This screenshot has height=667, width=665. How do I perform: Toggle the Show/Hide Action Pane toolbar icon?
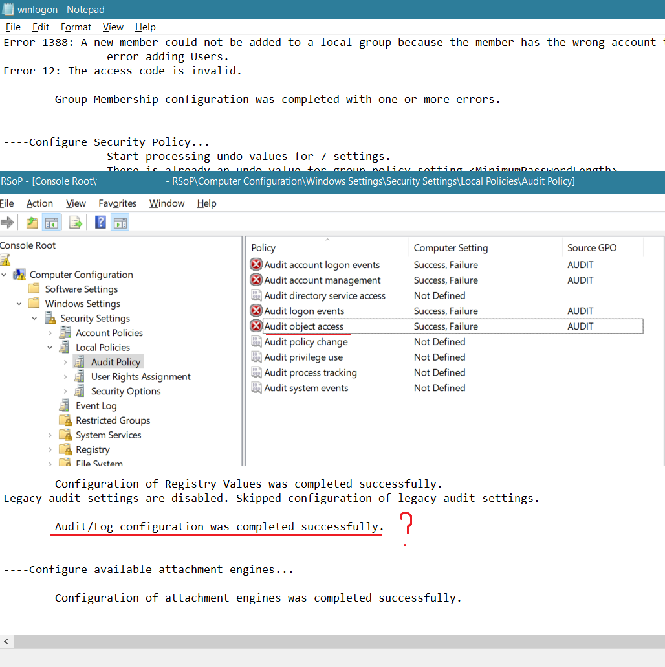tap(120, 222)
